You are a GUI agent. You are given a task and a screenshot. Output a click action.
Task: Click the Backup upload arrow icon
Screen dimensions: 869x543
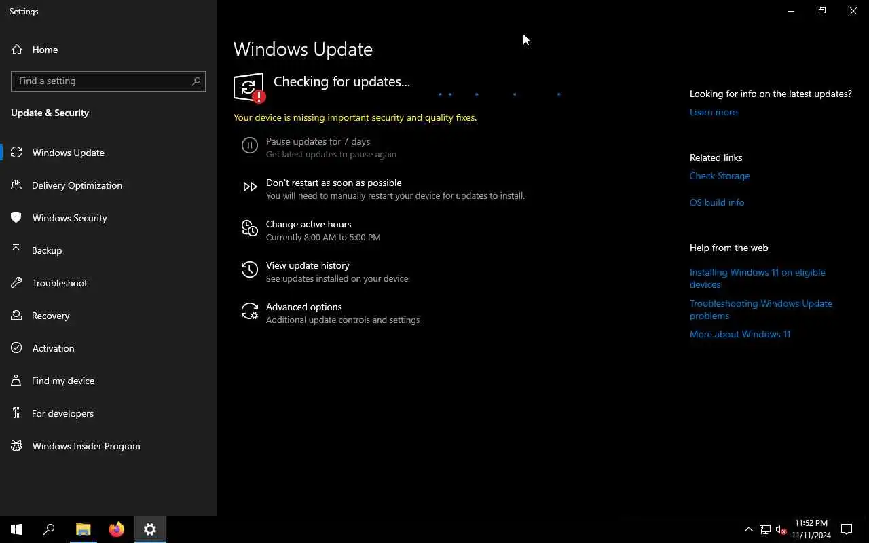[17, 250]
